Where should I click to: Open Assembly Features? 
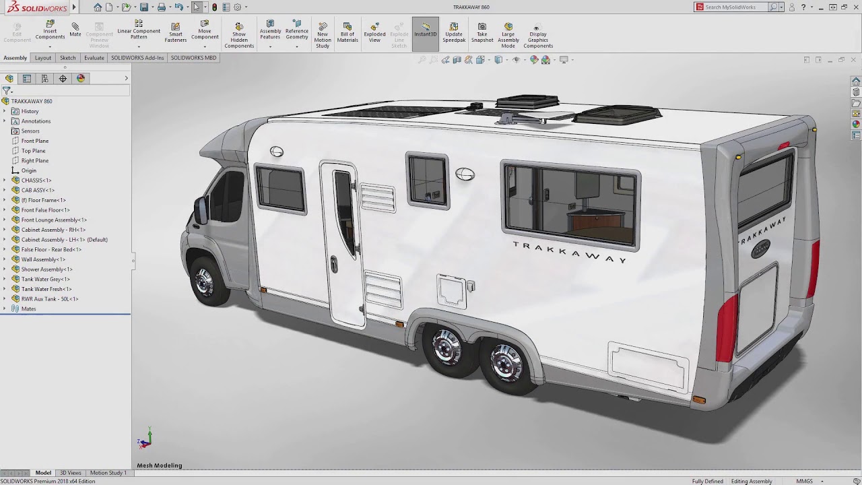(x=270, y=30)
